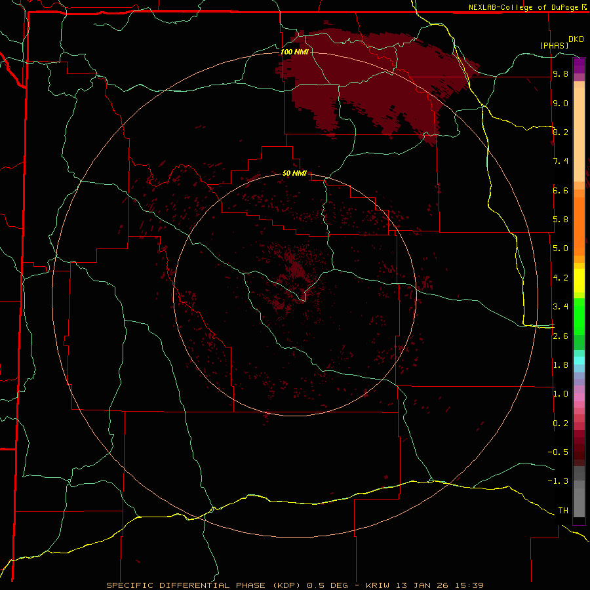The image size is (590, 590).
Task: Click the 50 NMI range ring label
Action: (x=294, y=173)
